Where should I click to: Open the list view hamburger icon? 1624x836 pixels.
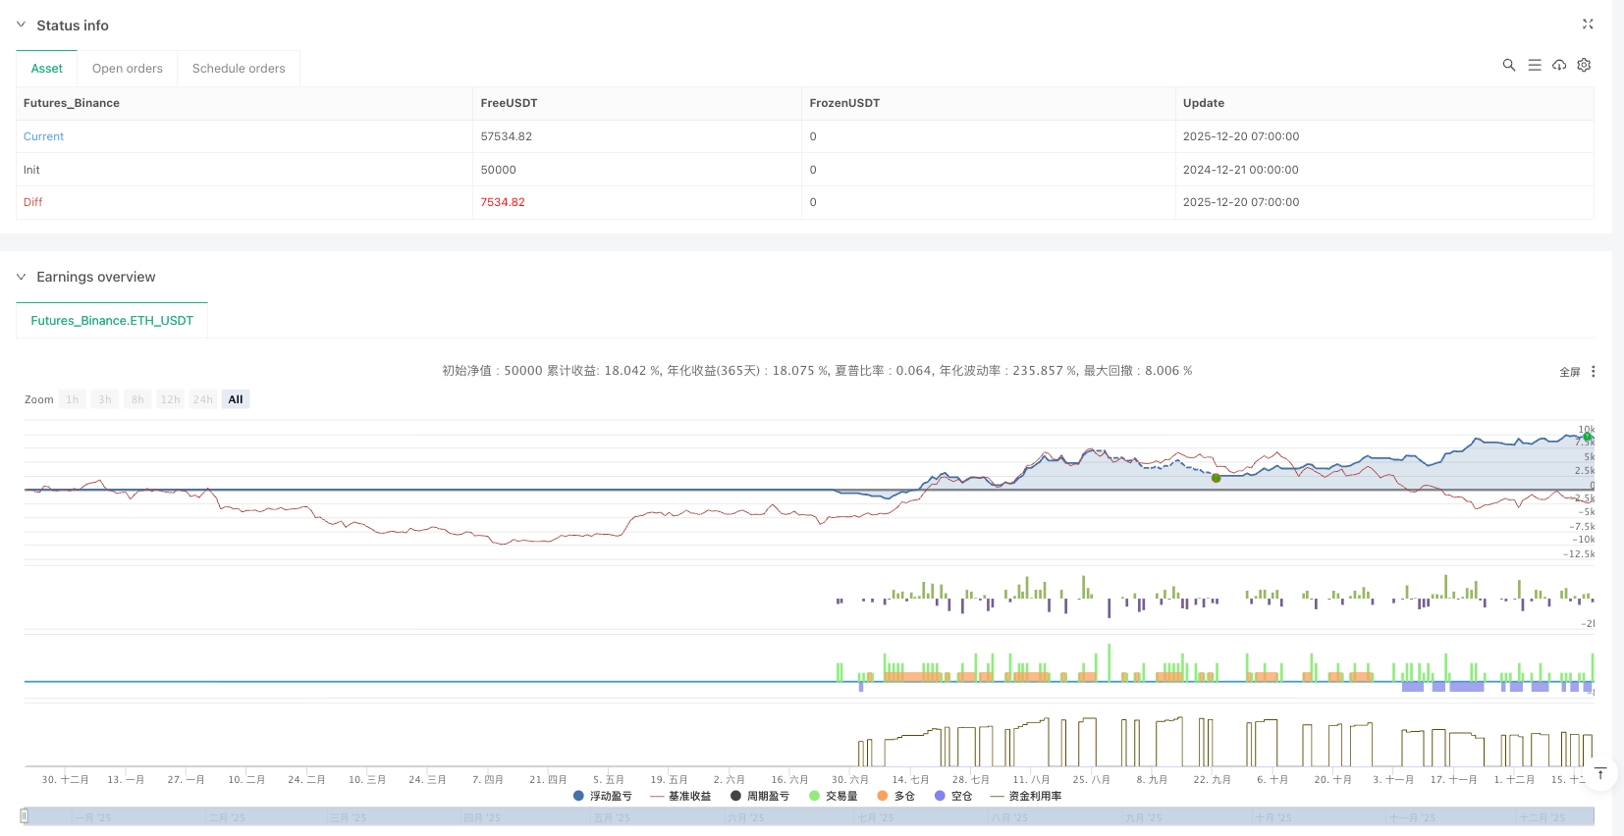click(1534, 65)
